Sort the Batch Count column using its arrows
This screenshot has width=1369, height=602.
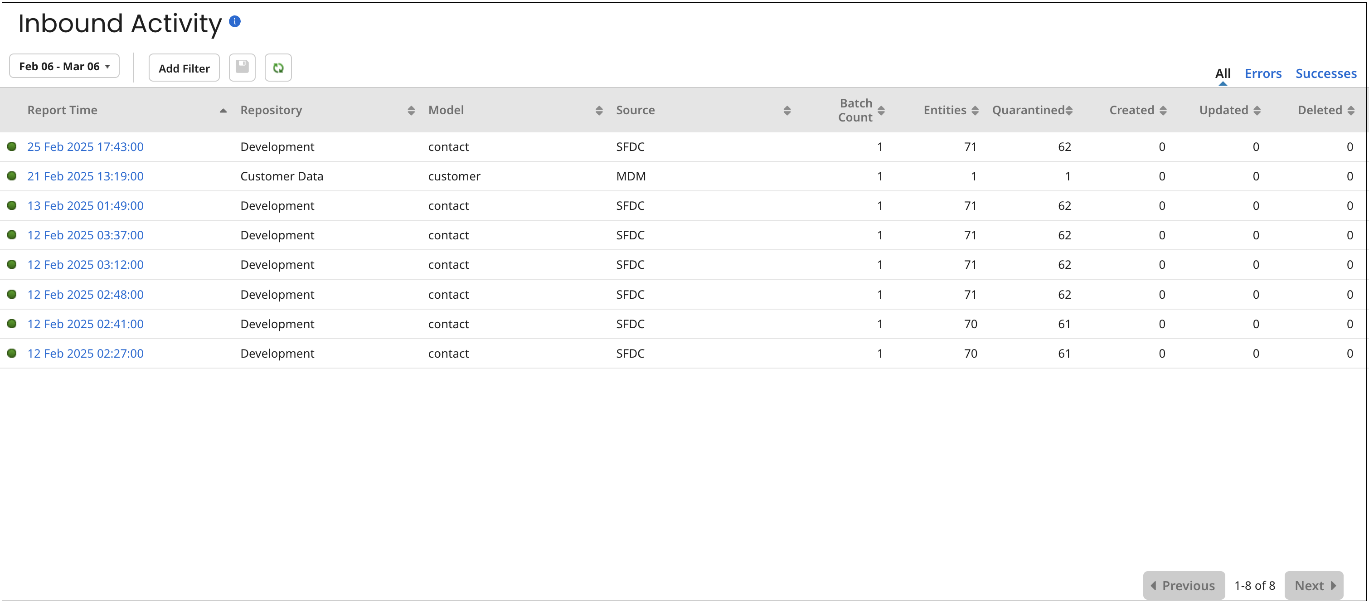(882, 110)
